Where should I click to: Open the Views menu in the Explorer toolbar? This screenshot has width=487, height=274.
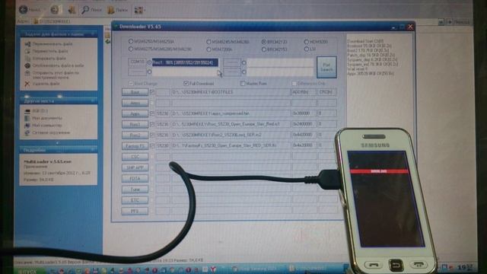(139, 10)
